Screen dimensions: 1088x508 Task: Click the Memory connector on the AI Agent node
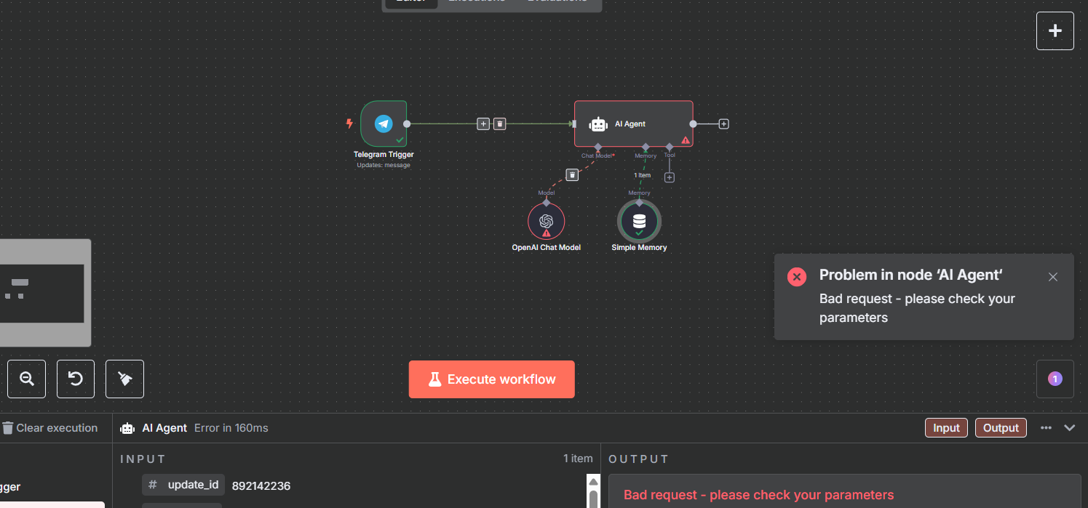[646, 147]
